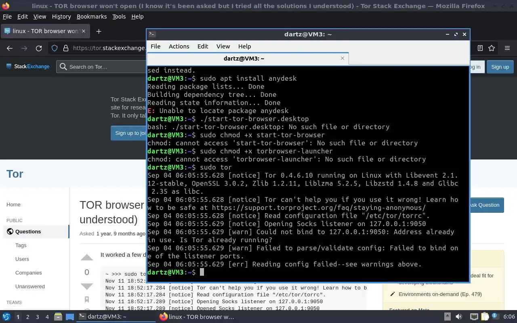Select dartz@VM3 terminal taskbar entry
This screenshot has height=323, width=517.
tap(116, 317)
